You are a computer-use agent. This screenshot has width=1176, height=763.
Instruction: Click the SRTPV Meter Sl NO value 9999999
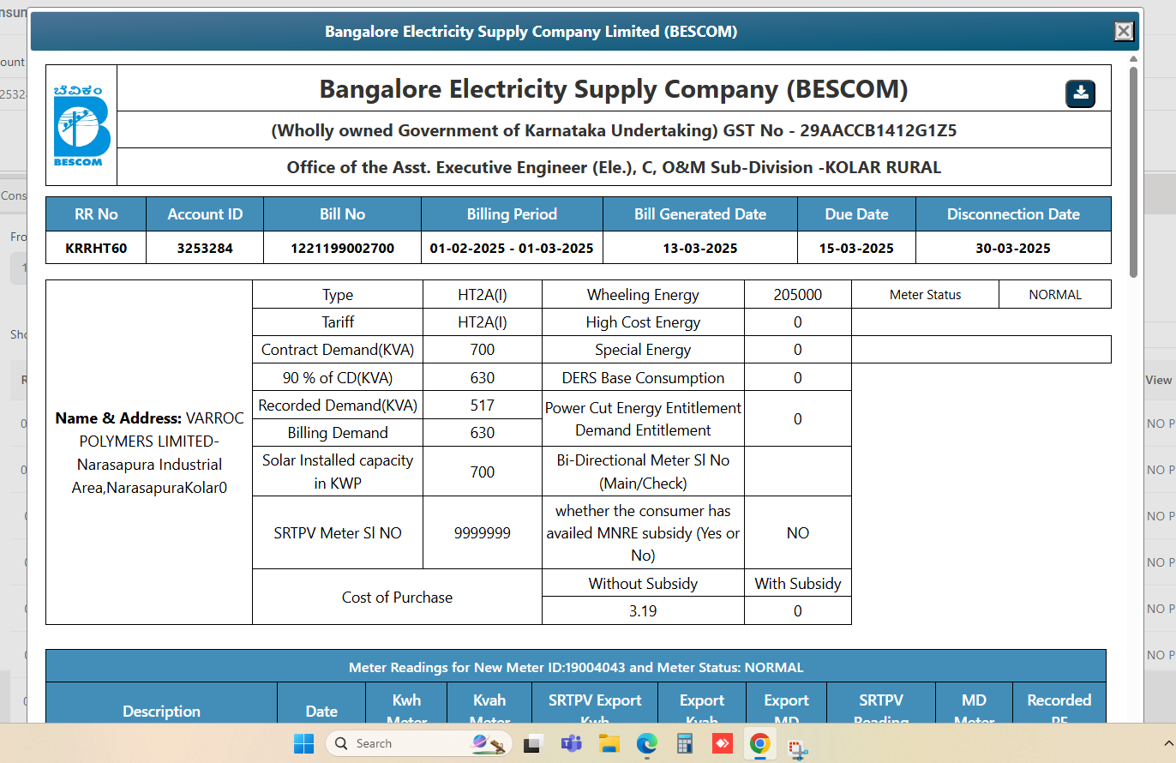point(483,533)
